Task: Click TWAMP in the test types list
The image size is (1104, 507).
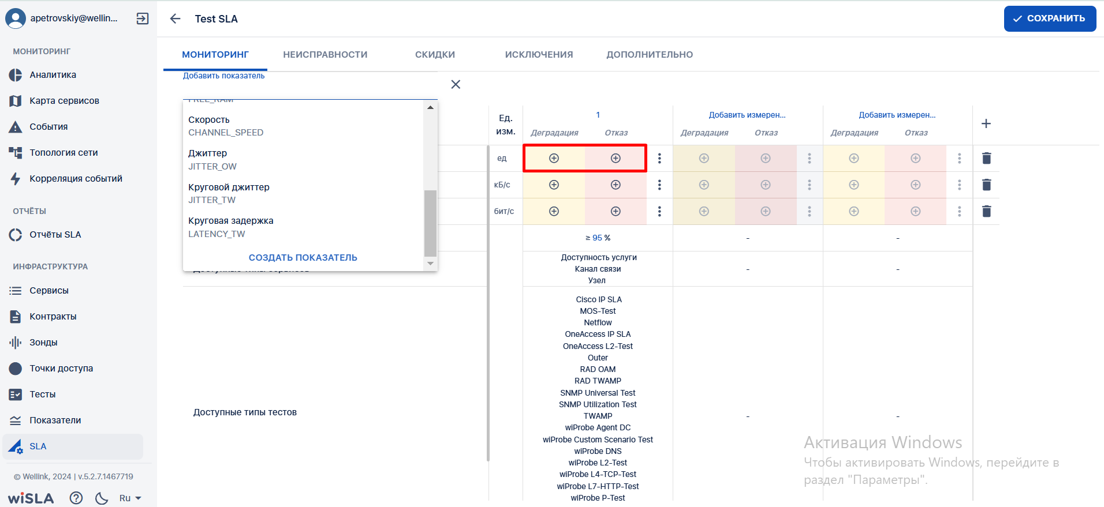Action: pos(598,416)
